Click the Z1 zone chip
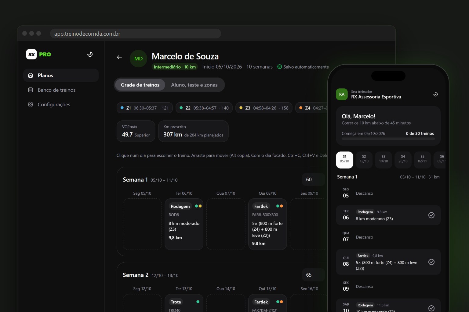The width and height of the screenshot is (469, 312). point(145,108)
